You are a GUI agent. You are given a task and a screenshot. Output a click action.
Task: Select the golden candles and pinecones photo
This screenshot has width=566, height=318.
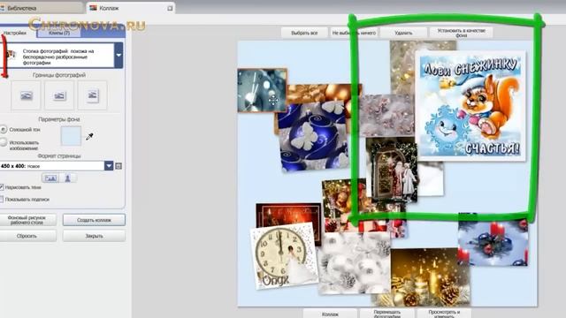click(x=430, y=276)
